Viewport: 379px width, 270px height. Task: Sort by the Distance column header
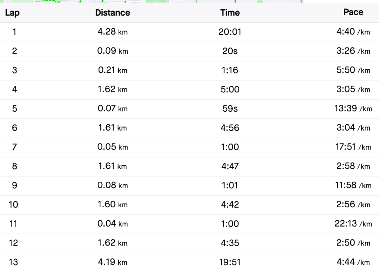[113, 13]
